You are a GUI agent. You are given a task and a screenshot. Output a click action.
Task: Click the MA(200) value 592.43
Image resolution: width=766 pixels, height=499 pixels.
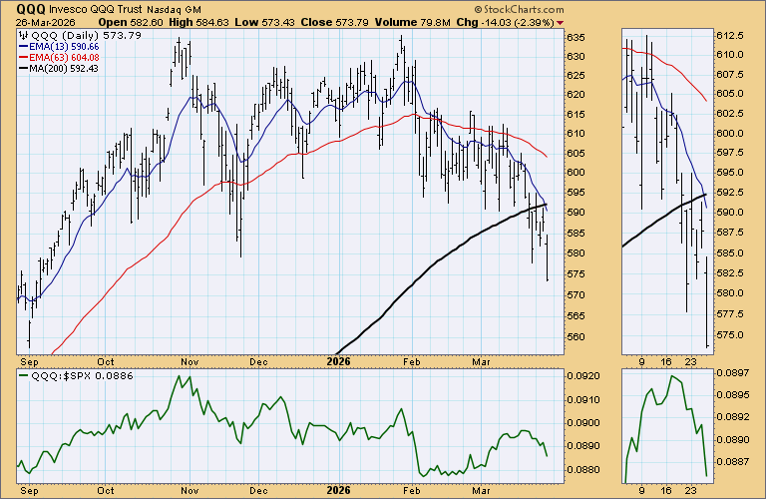tap(84, 68)
